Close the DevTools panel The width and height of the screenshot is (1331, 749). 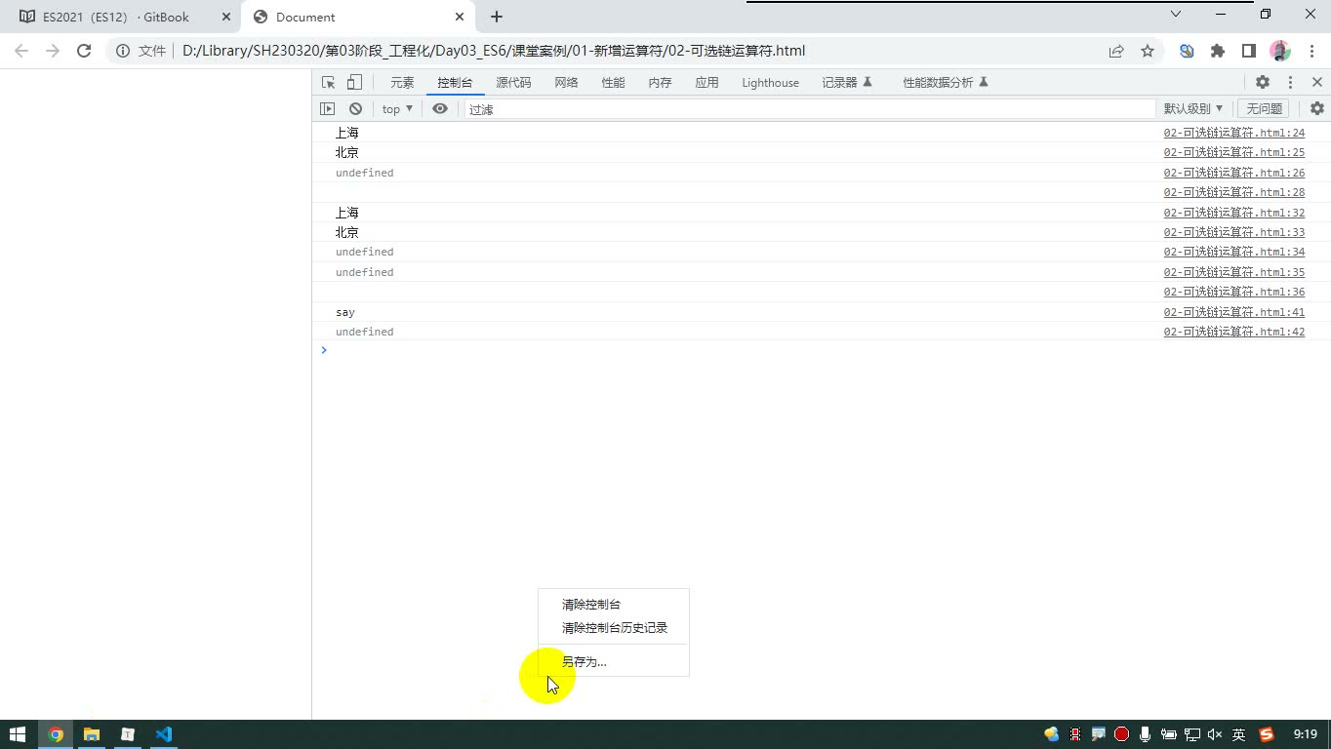pyautogui.click(x=1316, y=83)
